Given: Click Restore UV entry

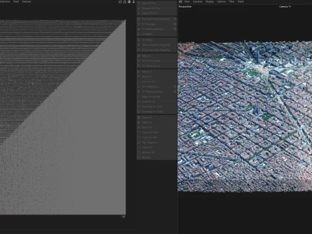Looking at the screenshot, I should pyautogui.click(x=157, y=152).
